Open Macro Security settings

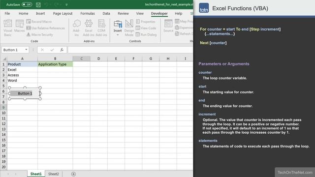[x=39, y=34]
